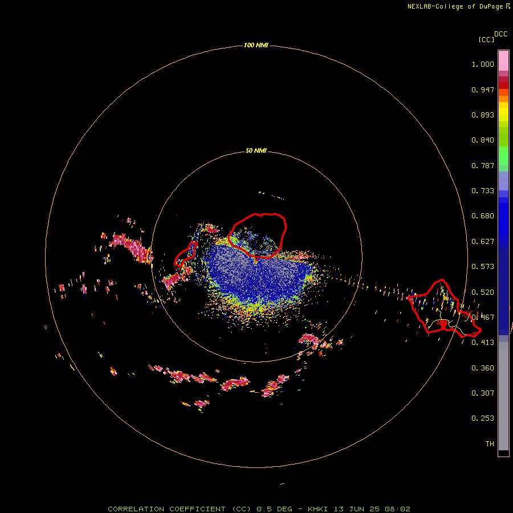This screenshot has height=513, width=513.
Task: Click the 100 NMI range ring label
Action: pos(256,45)
